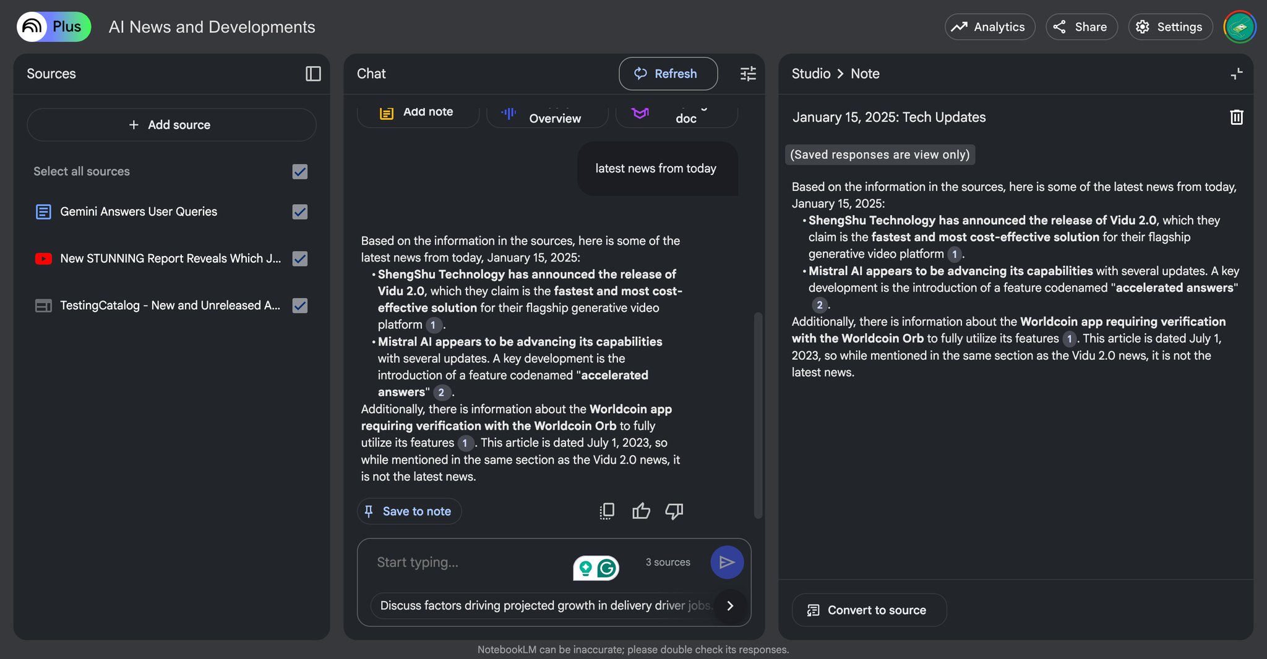Give thumbs up to response
The width and height of the screenshot is (1267, 659).
(641, 511)
